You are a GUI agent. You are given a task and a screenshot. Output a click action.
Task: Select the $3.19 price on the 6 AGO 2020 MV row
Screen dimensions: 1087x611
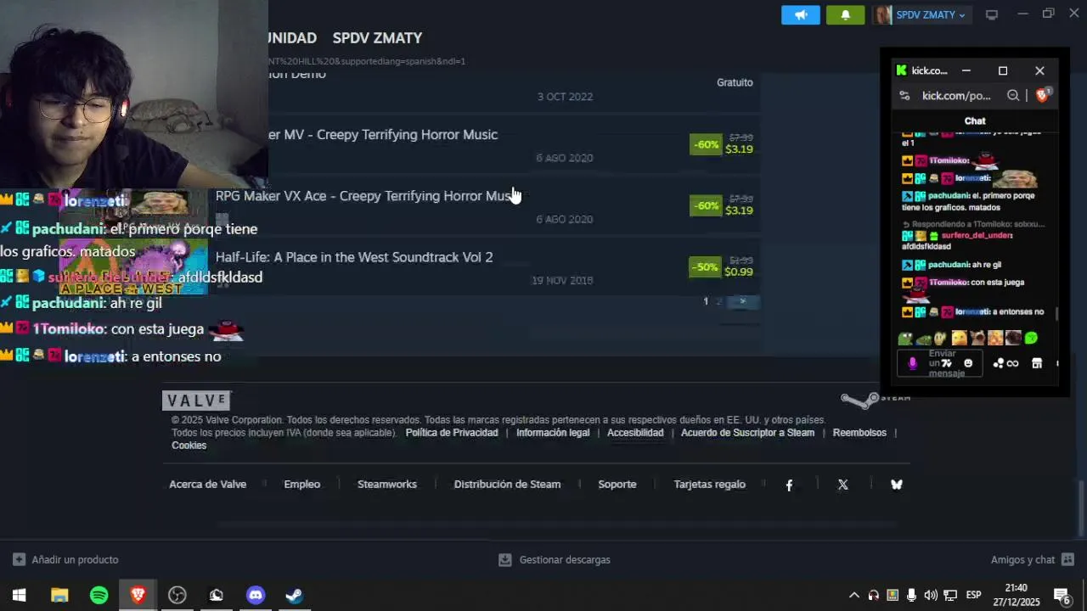739,149
